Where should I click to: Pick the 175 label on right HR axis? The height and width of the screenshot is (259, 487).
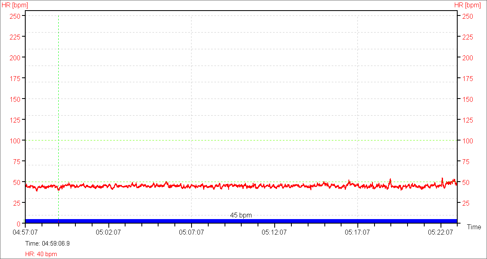468,79
